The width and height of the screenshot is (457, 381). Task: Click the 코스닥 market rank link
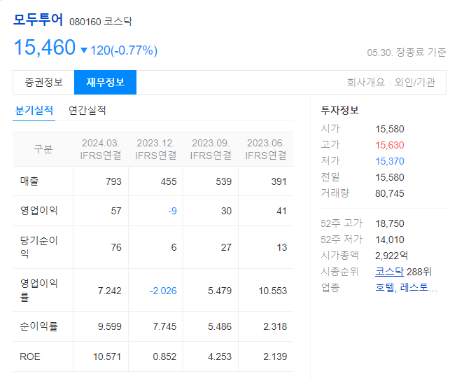tap(389, 272)
